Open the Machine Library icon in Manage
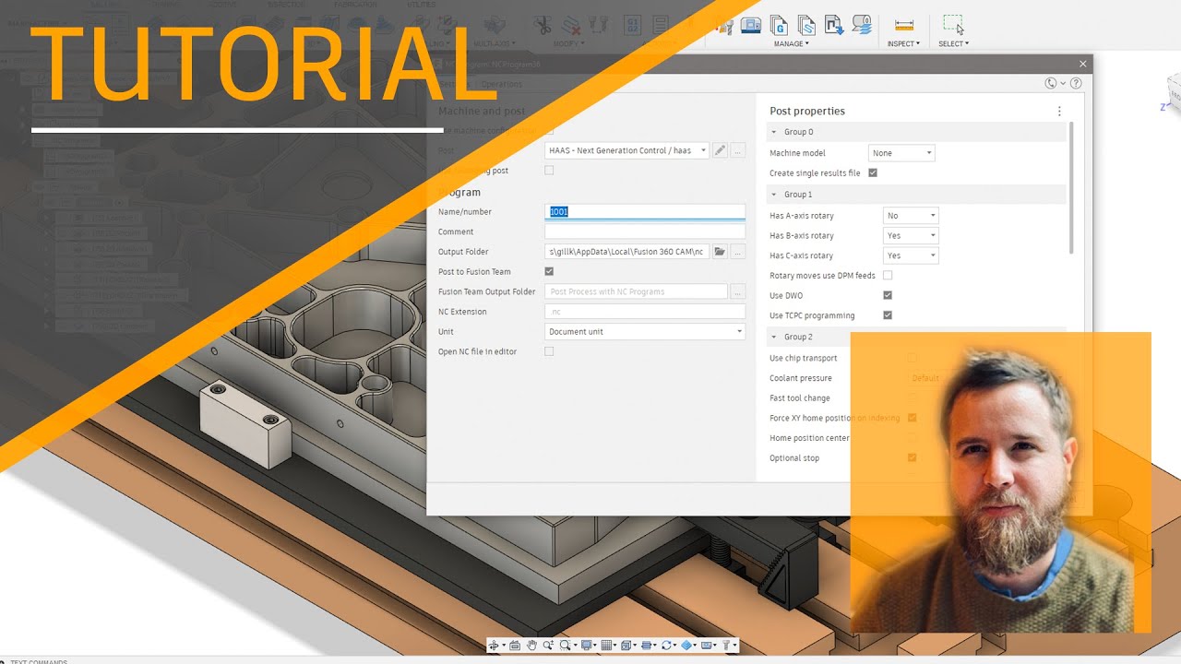This screenshot has height=664, width=1181. (751, 25)
